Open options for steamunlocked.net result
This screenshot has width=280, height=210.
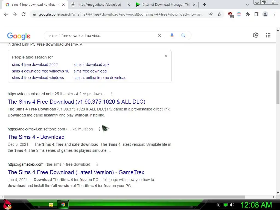112,94
